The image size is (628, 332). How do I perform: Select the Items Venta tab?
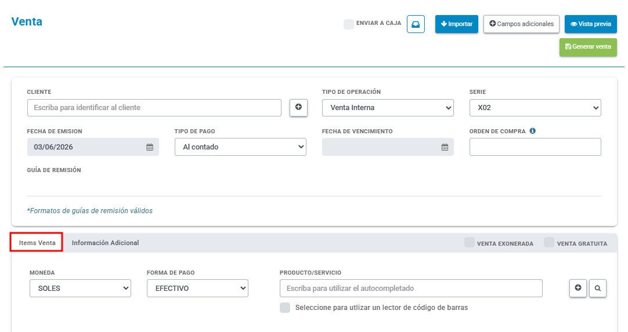[37, 243]
